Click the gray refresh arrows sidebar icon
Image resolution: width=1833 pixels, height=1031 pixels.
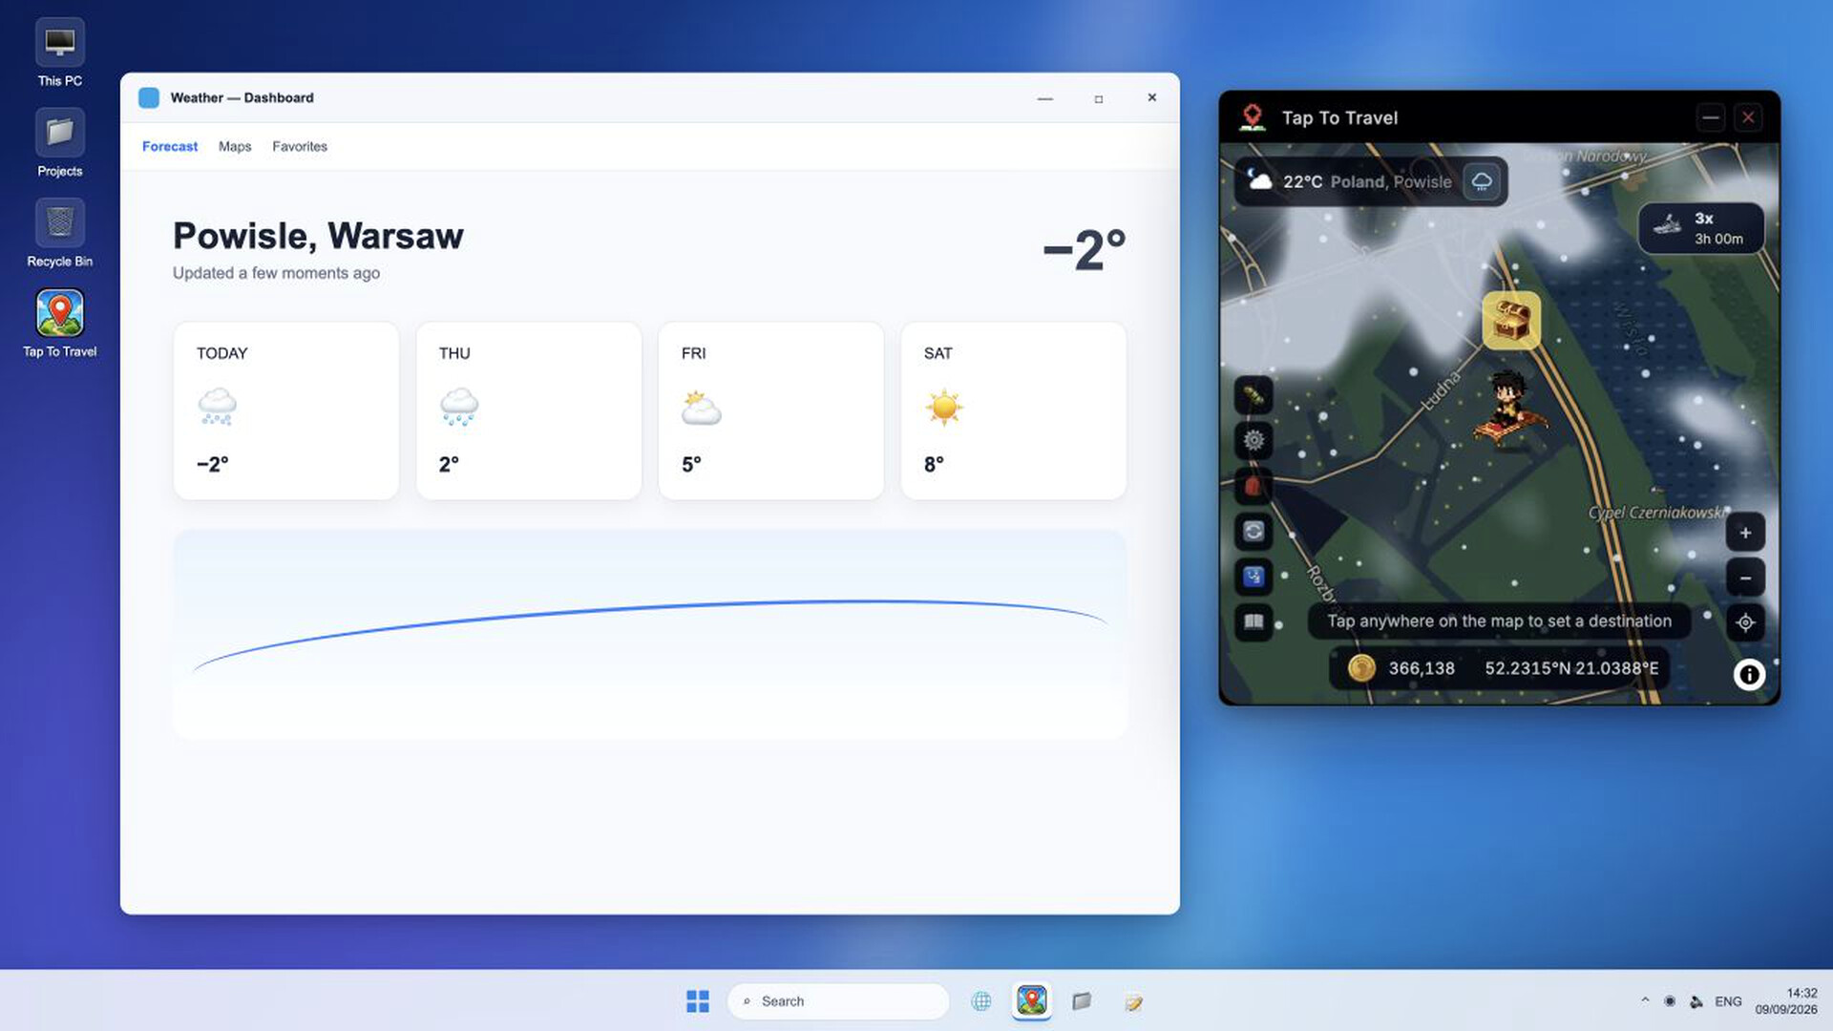(1254, 532)
